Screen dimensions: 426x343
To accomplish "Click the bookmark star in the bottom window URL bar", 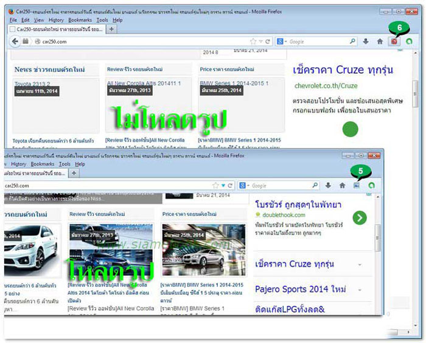I will tap(215, 185).
